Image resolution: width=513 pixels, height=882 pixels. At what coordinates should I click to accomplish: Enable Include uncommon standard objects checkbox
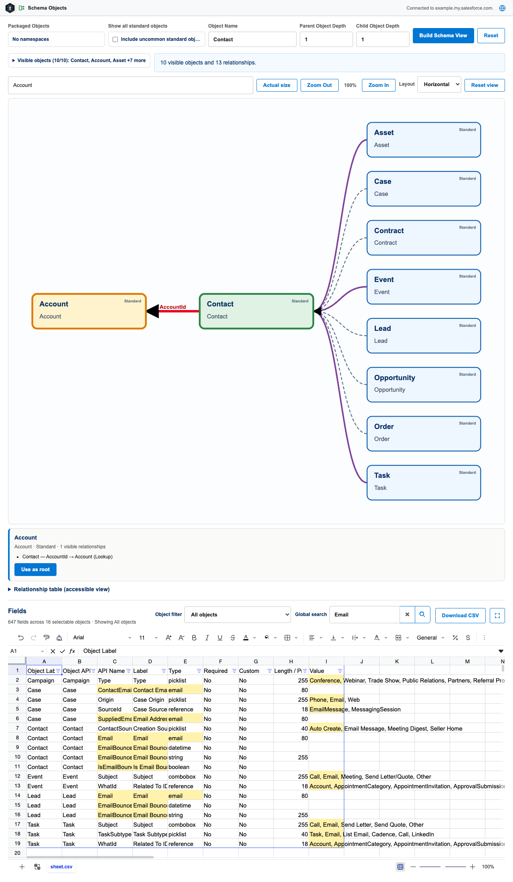pos(115,39)
